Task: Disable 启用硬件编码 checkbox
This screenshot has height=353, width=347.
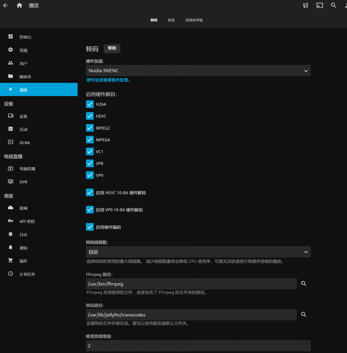Action: click(89, 227)
